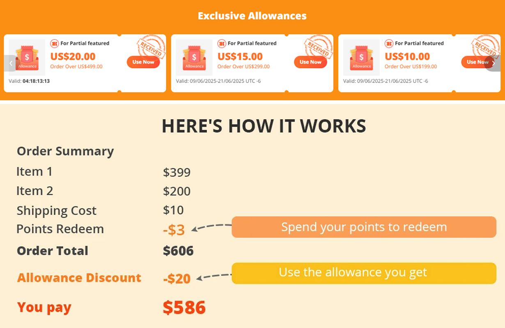505x328 pixels.
Task: Click the $586 You pay amount
Action: [184, 307]
